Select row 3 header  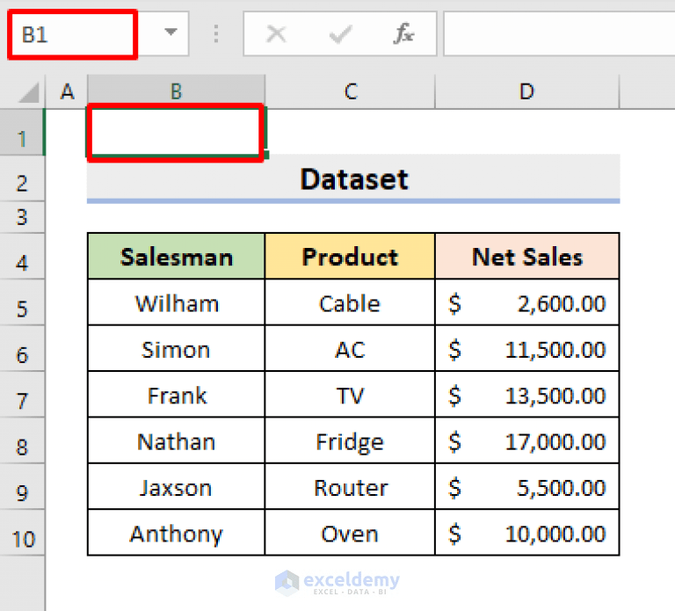(x=22, y=217)
